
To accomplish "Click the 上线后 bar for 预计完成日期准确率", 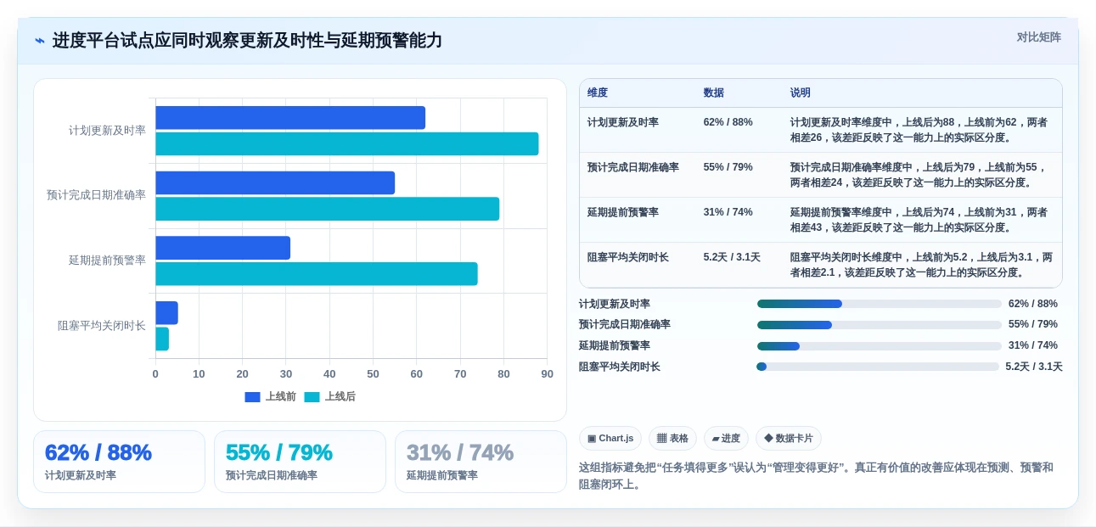I will [328, 209].
